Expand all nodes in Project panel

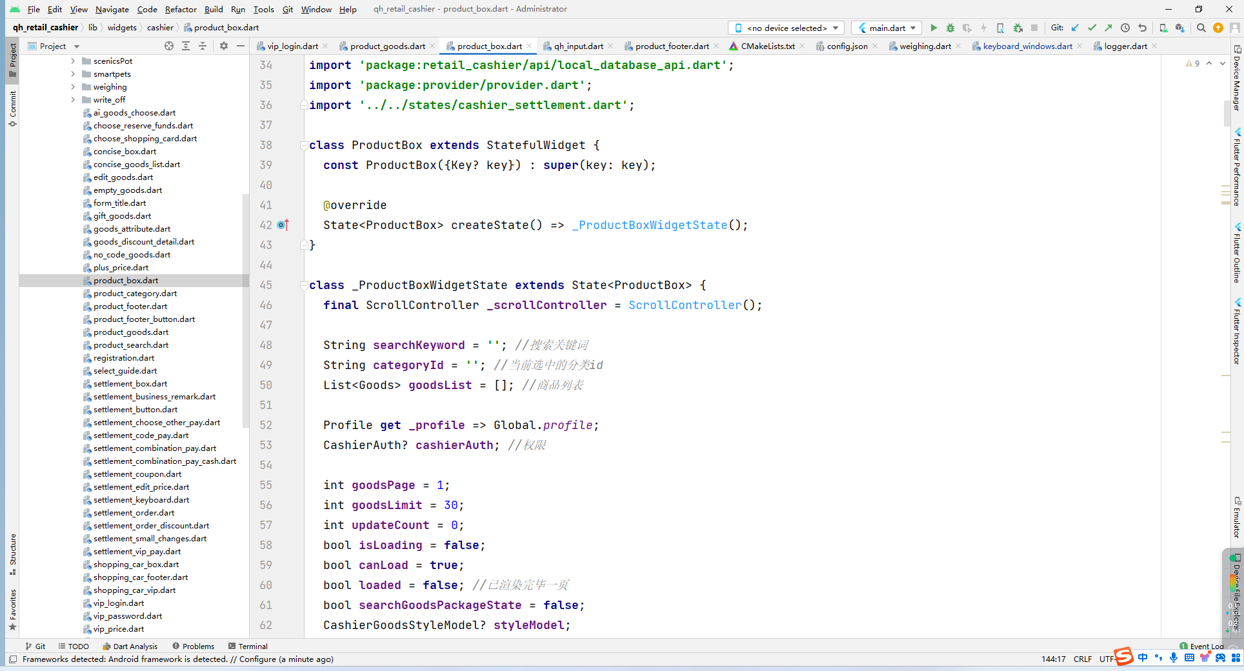[x=186, y=46]
